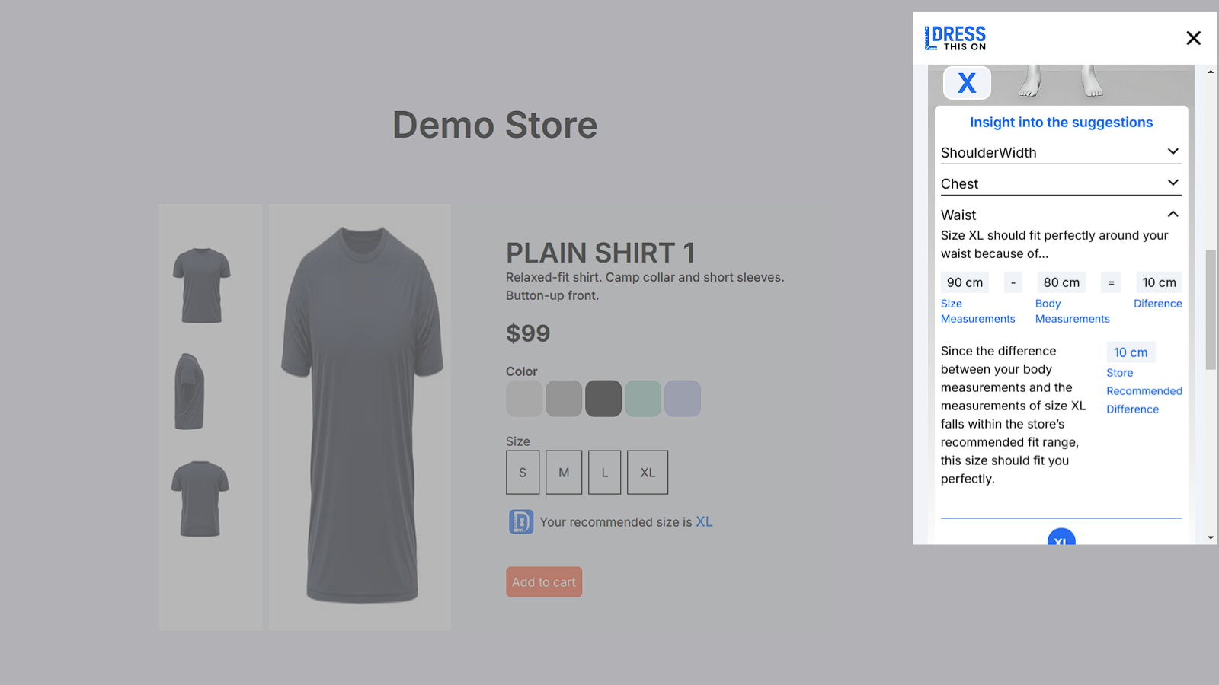Expand the ShoulderWidth section
The height and width of the screenshot is (685, 1219).
pyautogui.click(x=1061, y=152)
